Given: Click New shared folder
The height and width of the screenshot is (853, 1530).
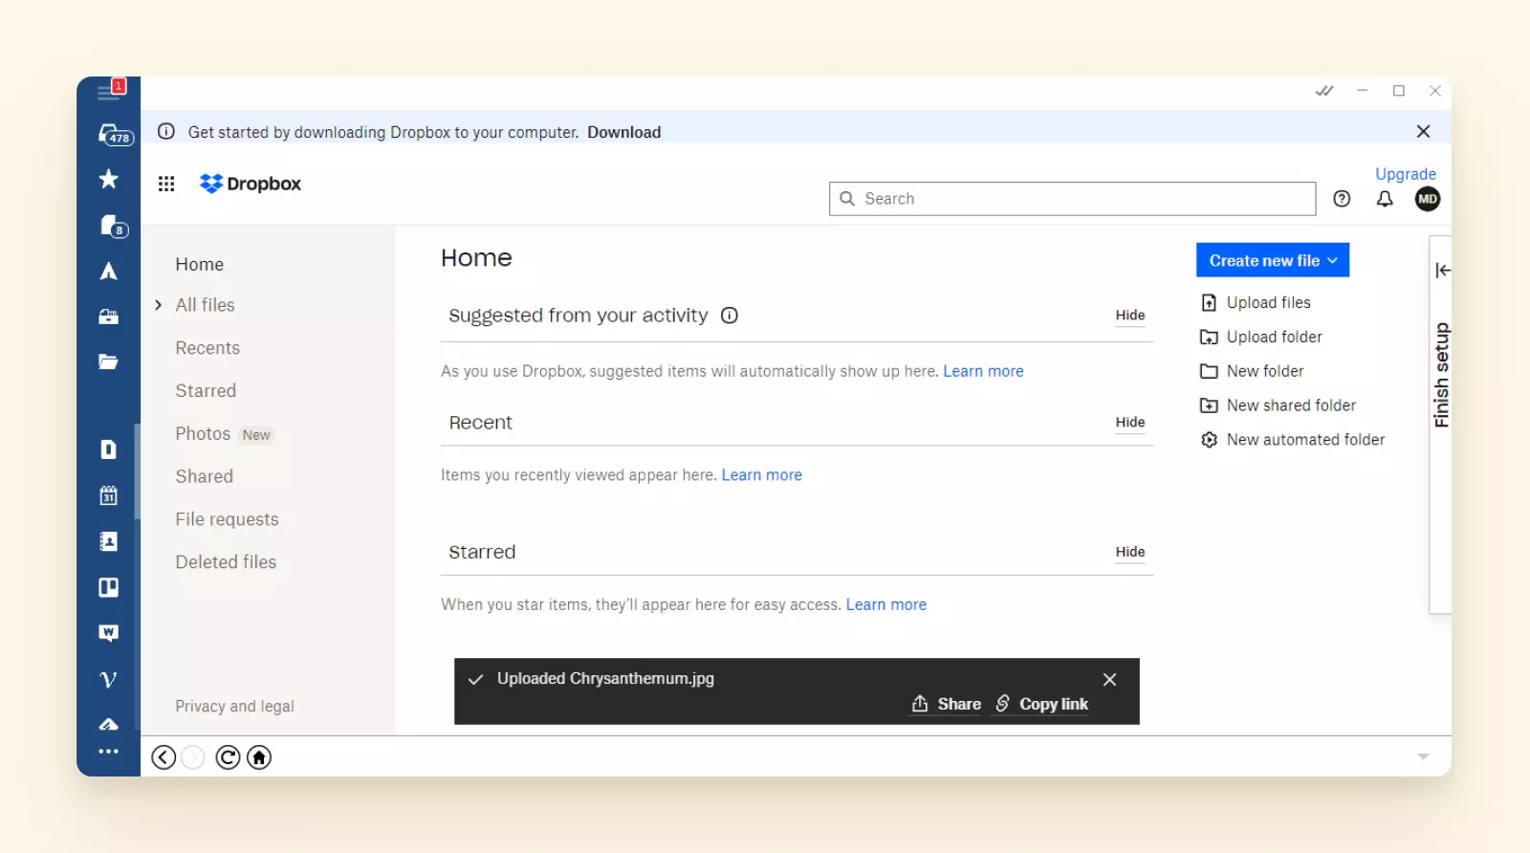Looking at the screenshot, I should (1278, 405).
